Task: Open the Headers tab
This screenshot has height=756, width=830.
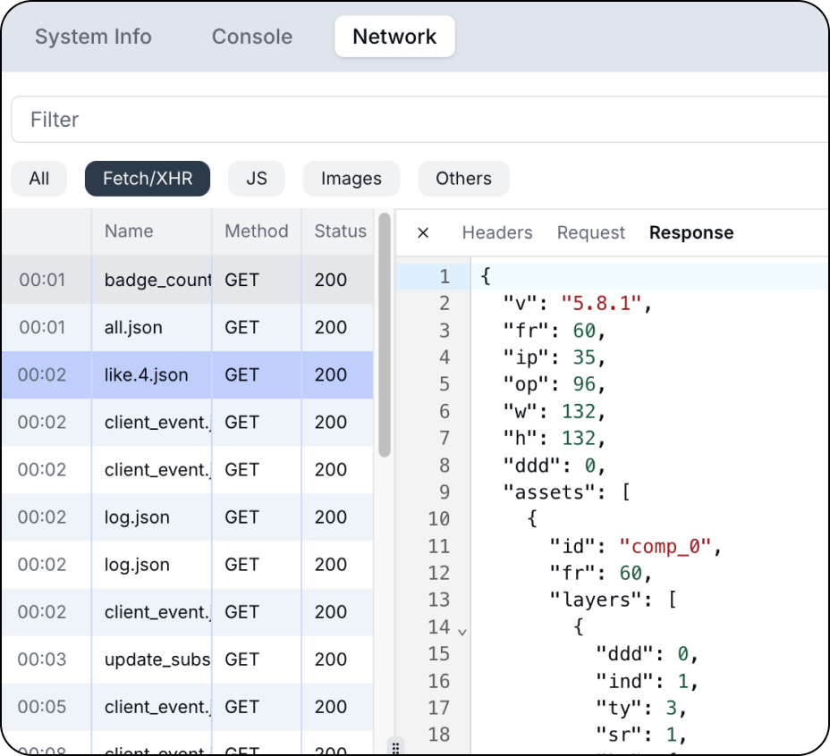Action: [x=497, y=232]
